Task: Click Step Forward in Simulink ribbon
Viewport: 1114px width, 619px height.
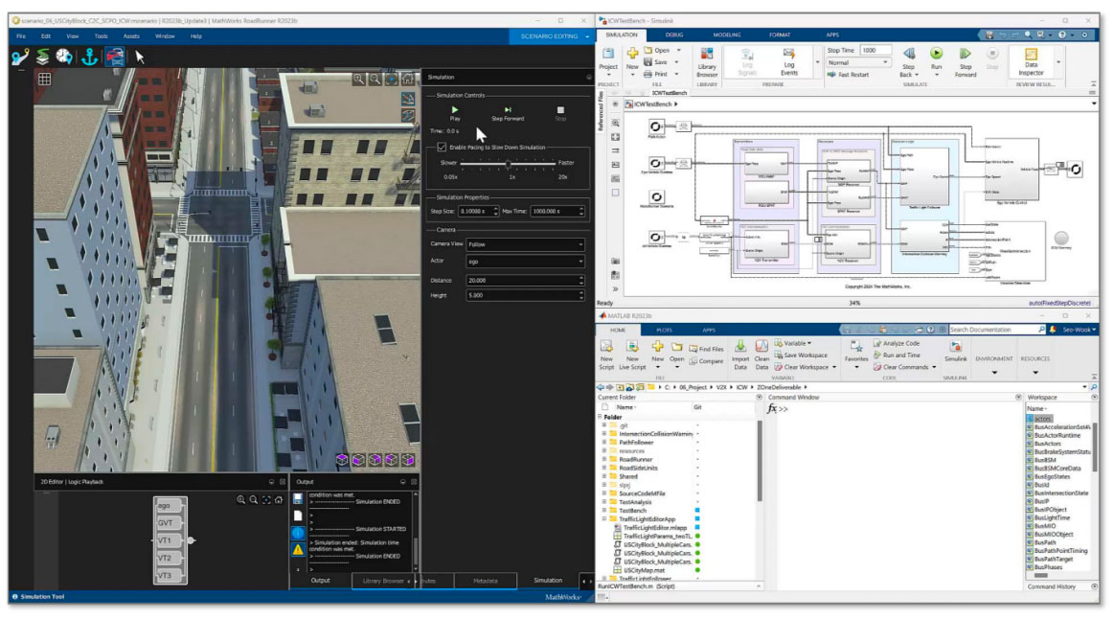Action: 965,62
